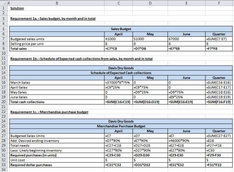Click the 'Total needs' label cell

[57, 146]
